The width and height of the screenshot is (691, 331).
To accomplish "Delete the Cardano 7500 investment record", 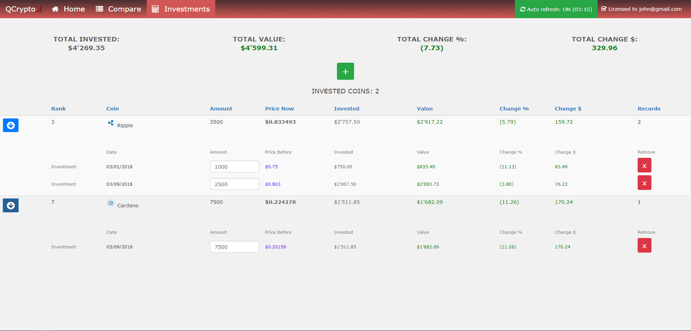I will click(x=644, y=246).
